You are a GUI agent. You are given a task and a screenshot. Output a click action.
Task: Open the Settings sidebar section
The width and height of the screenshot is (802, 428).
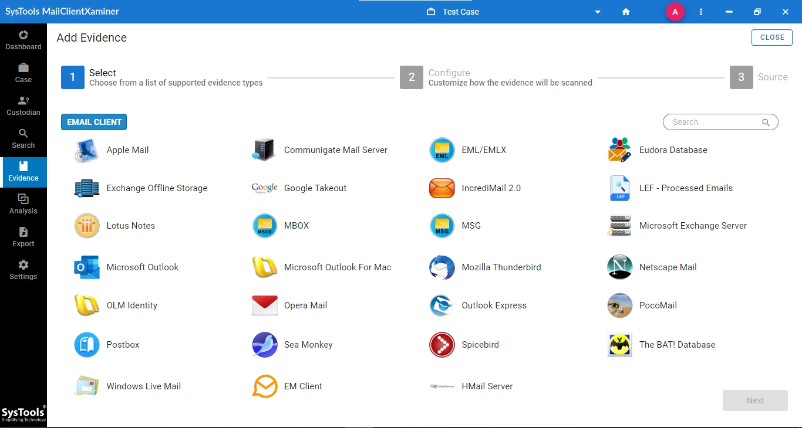(23, 270)
